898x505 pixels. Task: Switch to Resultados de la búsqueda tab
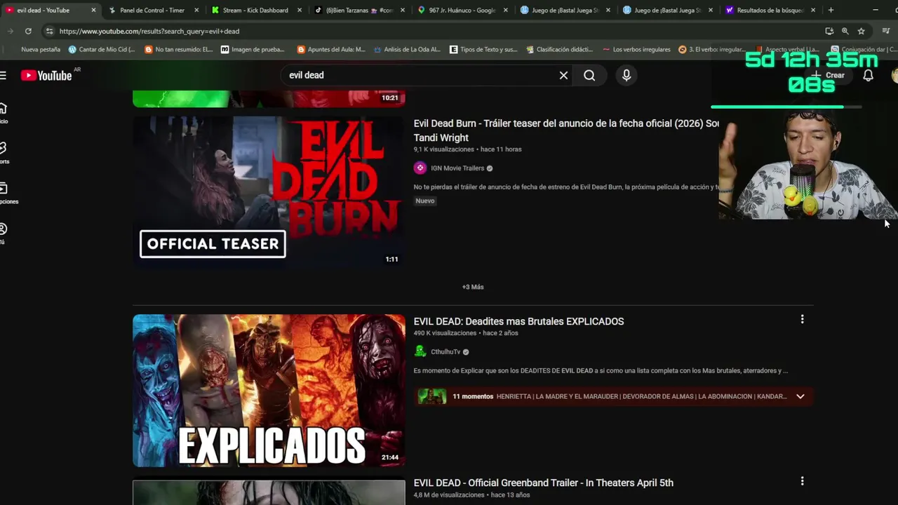[770, 10]
